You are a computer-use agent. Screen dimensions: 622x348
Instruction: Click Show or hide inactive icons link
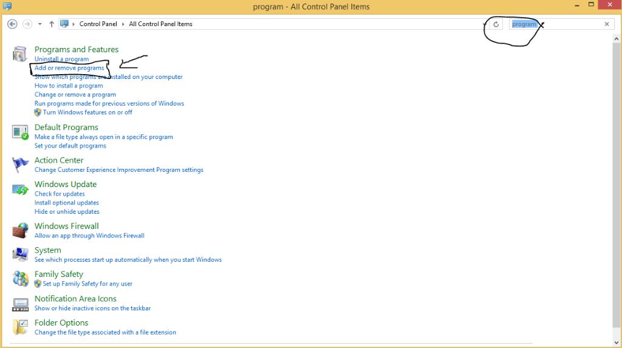[x=92, y=309]
